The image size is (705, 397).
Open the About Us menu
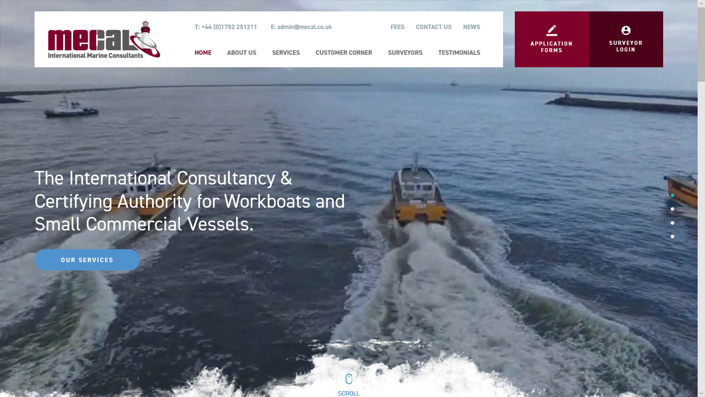click(242, 53)
